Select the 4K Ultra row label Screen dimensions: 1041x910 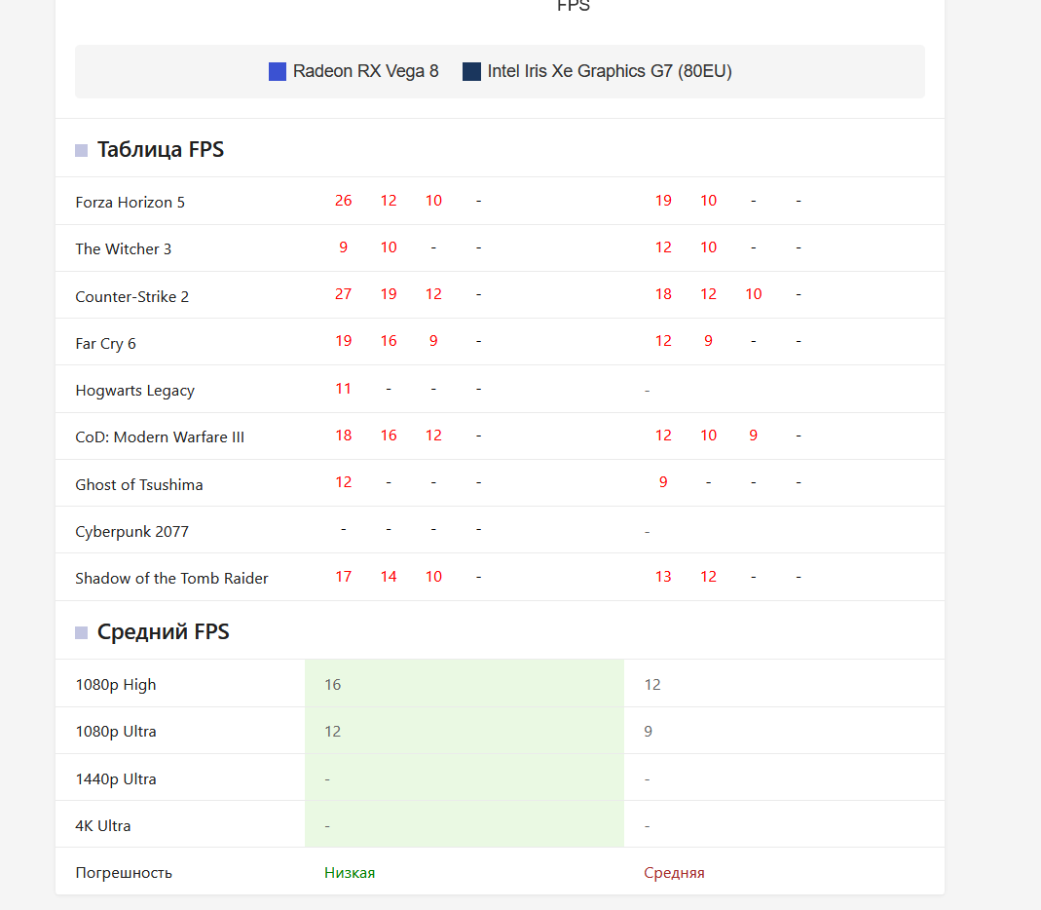tap(103, 825)
